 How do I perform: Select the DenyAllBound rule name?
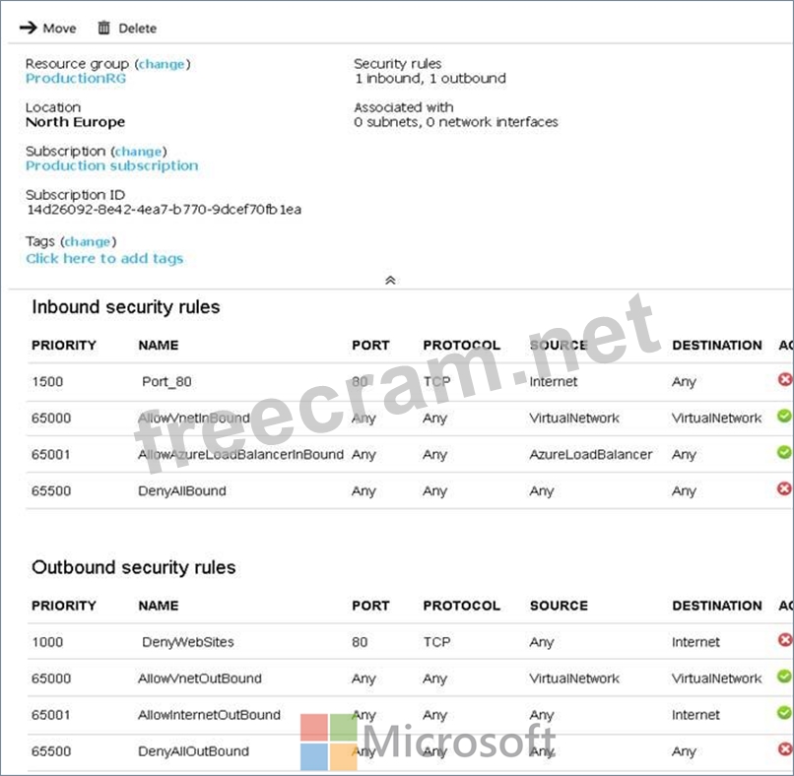(x=182, y=491)
